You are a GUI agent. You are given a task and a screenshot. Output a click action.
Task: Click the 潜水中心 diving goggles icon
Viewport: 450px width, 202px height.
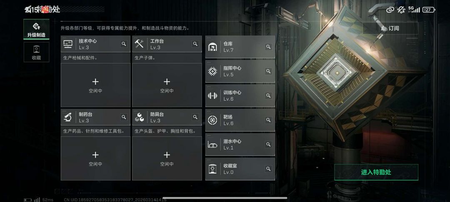[212, 145]
